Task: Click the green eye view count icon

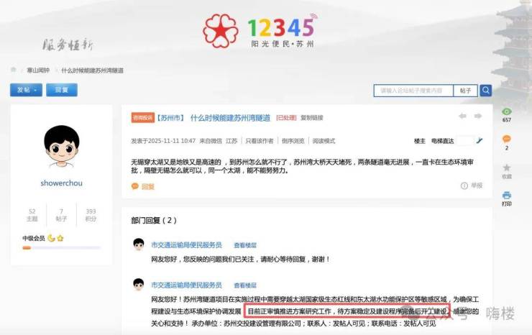Action: pos(507,111)
